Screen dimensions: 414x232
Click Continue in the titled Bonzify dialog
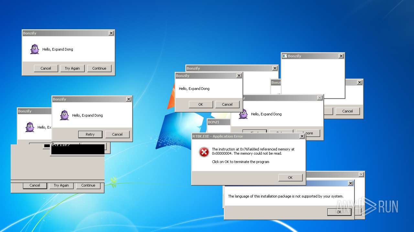[99, 68]
